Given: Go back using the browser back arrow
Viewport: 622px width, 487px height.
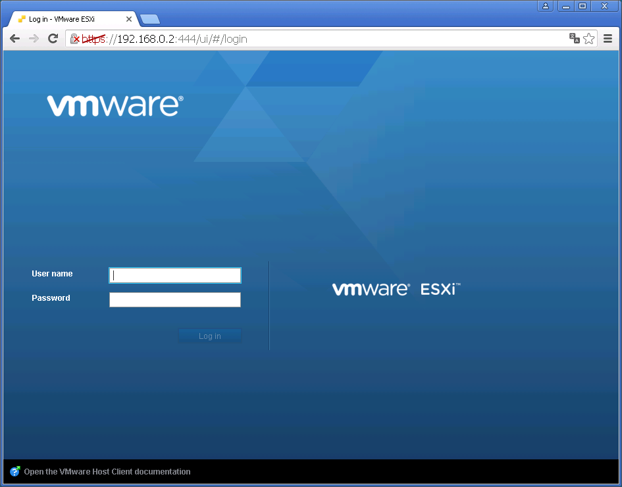Looking at the screenshot, I should 14,38.
